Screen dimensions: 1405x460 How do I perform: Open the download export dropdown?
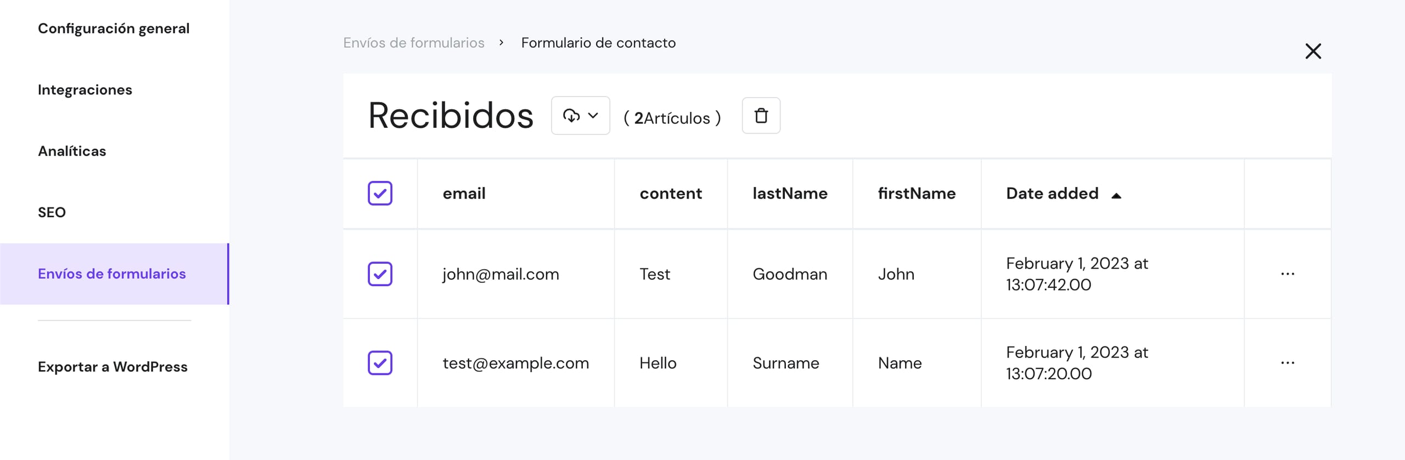pos(580,116)
